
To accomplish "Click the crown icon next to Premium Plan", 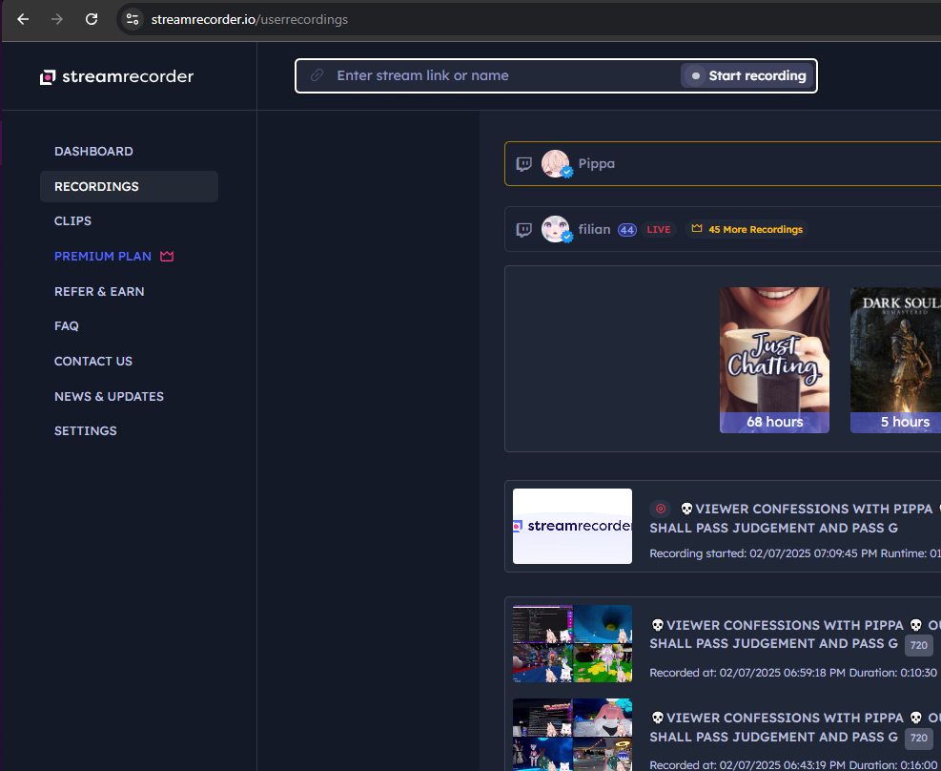I will pyautogui.click(x=167, y=257).
